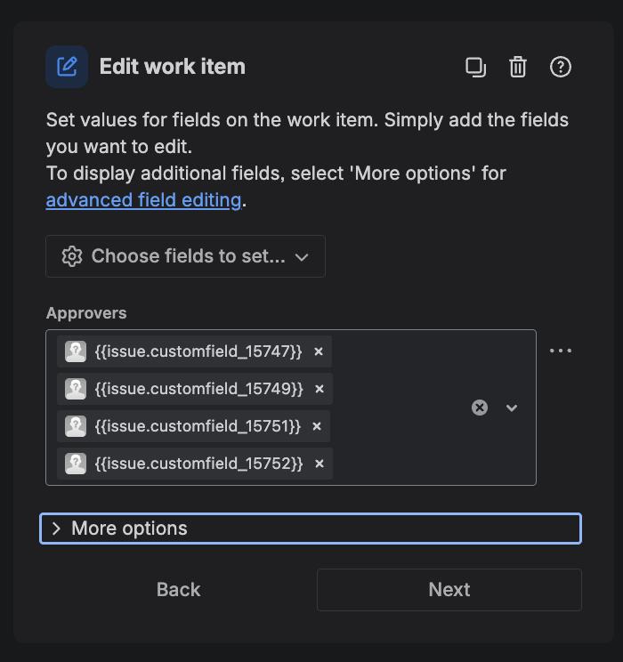The width and height of the screenshot is (623, 662).
Task: Expand the Approvers dropdown chevron
Action: click(512, 408)
